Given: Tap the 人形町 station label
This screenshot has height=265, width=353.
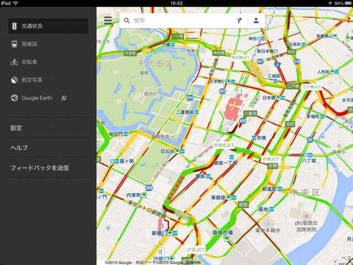Looking at the screenshot, I should click(x=324, y=72).
